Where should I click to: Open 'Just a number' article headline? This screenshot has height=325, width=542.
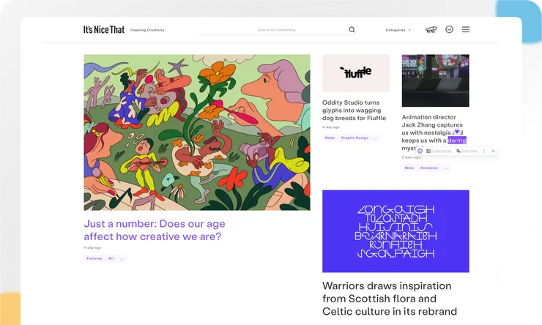pos(154,230)
